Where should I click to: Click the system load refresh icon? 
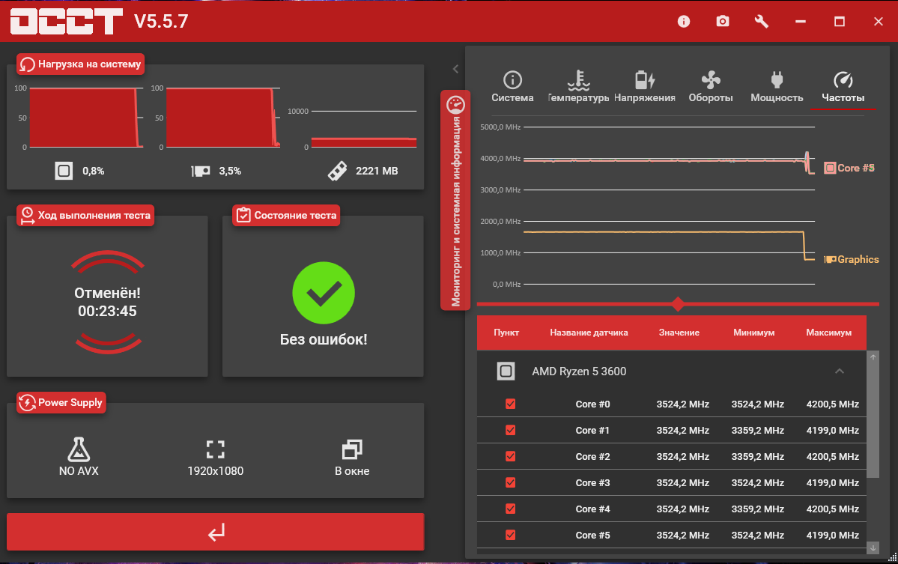click(27, 64)
